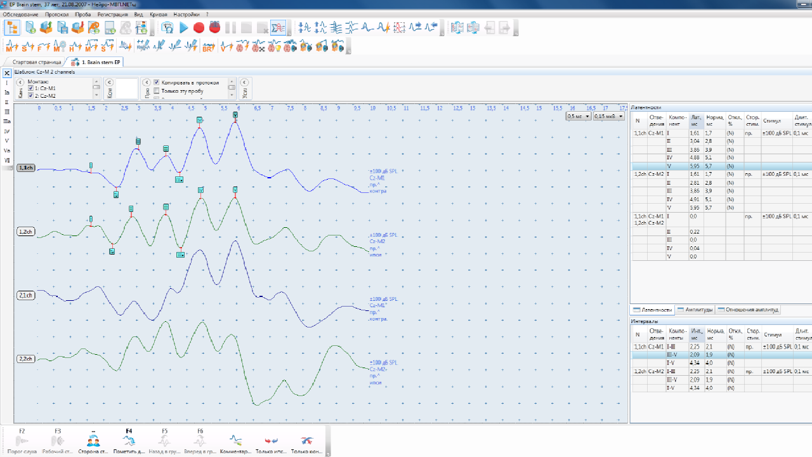This screenshot has width=812, height=457.
Task: Click the F stimulus icon in second toolbar
Action: click(x=43, y=46)
